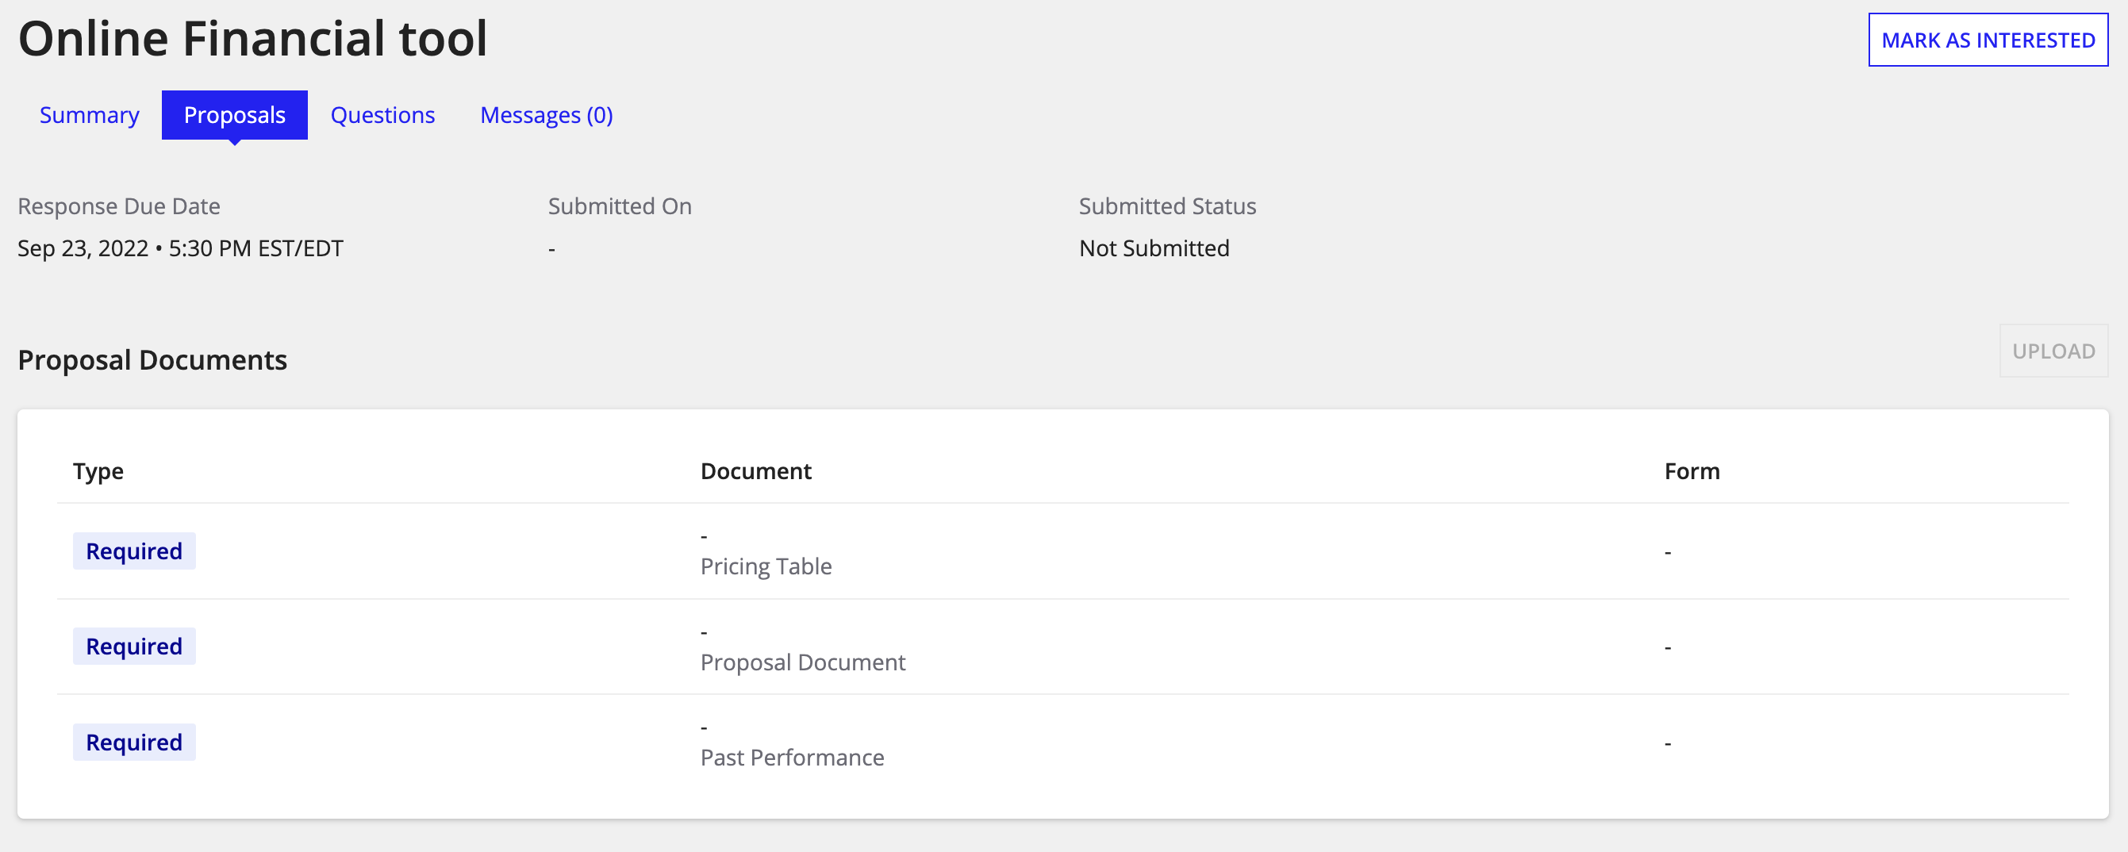2128x852 pixels.
Task: Click the Submitted On label
Action: [x=620, y=205]
